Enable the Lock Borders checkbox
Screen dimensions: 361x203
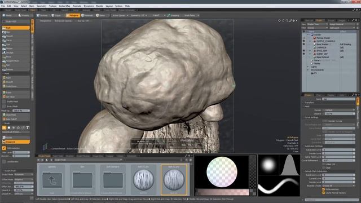4,162
